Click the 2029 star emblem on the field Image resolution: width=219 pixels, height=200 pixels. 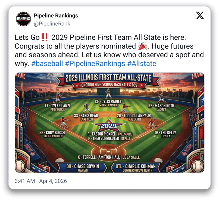[109, 126]
